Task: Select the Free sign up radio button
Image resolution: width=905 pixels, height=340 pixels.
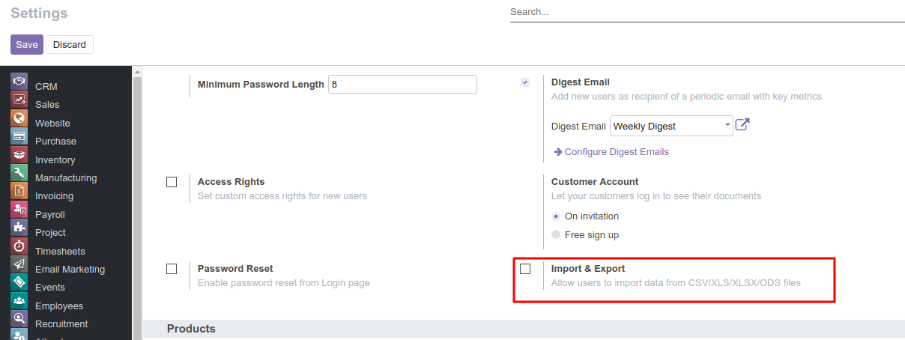Action: (555, 235)
